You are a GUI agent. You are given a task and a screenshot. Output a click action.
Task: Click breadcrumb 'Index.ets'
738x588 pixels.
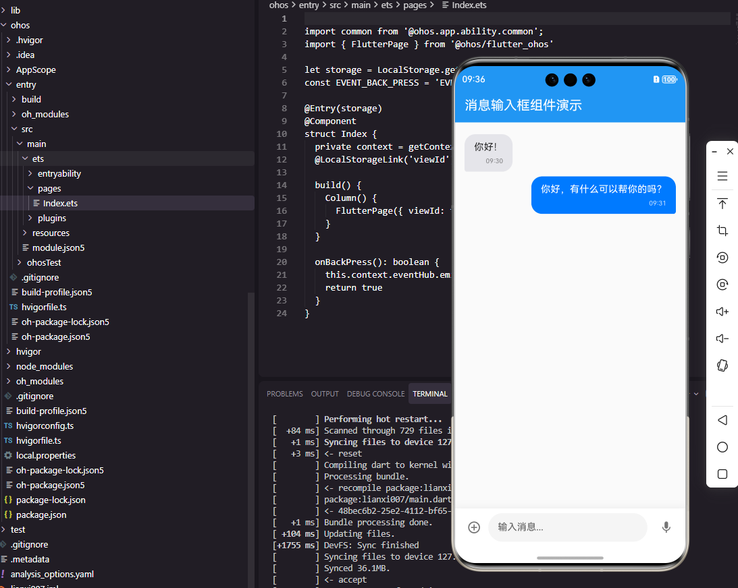[469, 5]
